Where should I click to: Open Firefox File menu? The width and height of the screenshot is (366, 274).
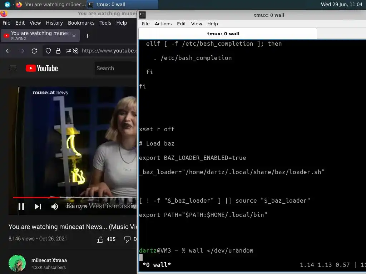coord(6,23)
